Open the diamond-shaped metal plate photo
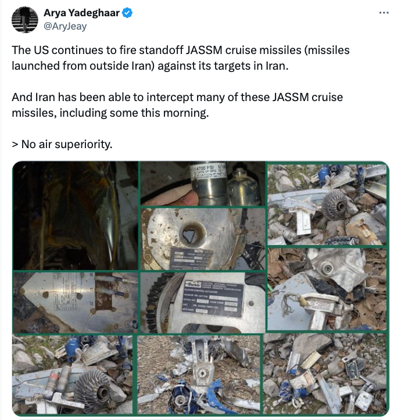401x420 pixels. click(x=76, y=303)
